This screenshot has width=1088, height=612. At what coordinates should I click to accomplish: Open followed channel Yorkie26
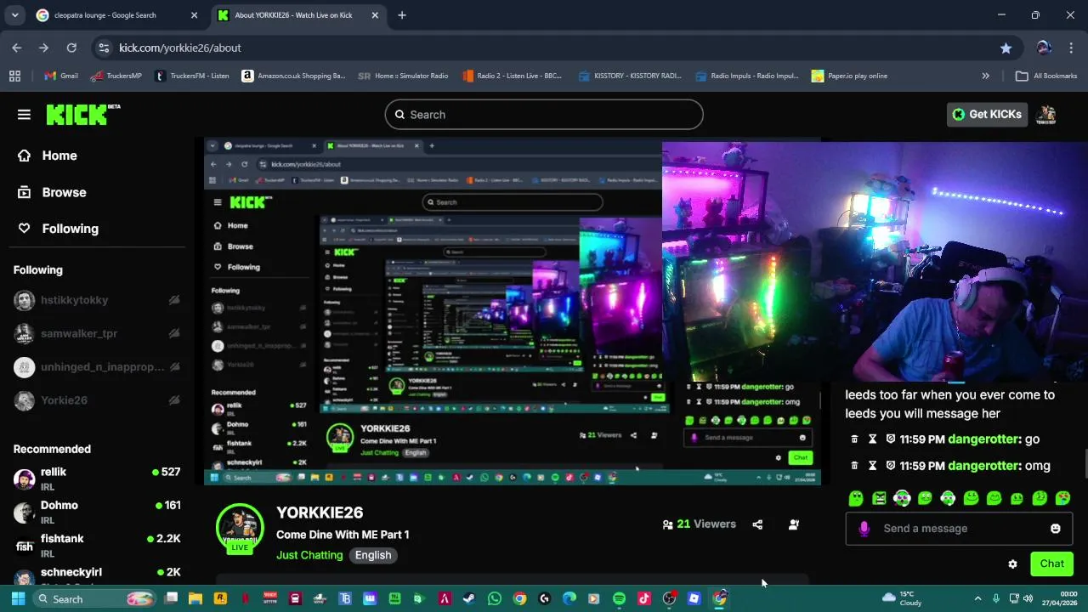click(64, 400)
